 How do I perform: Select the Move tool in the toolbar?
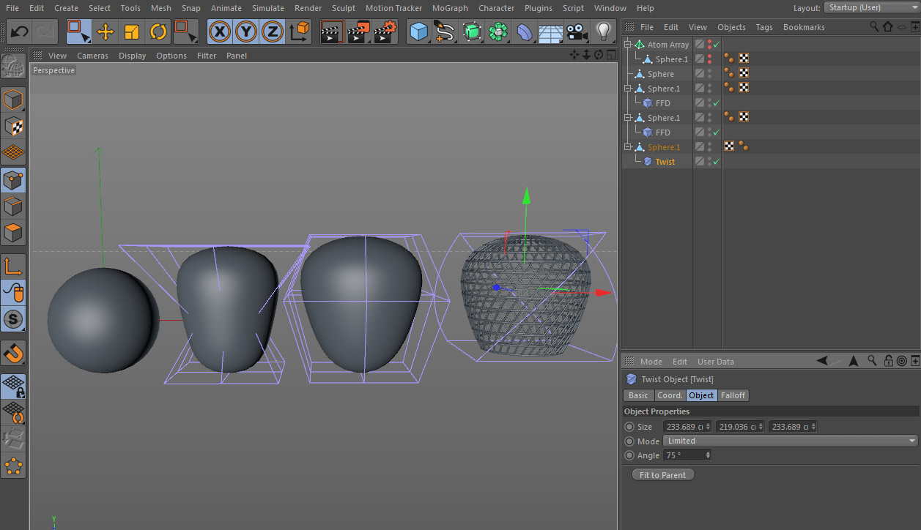click(105, 31)
